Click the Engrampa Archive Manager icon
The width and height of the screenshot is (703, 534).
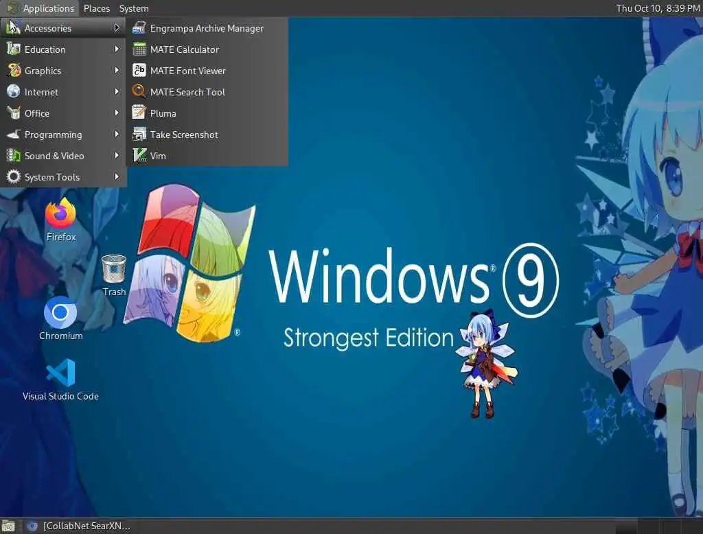click(x=139, y=28)
